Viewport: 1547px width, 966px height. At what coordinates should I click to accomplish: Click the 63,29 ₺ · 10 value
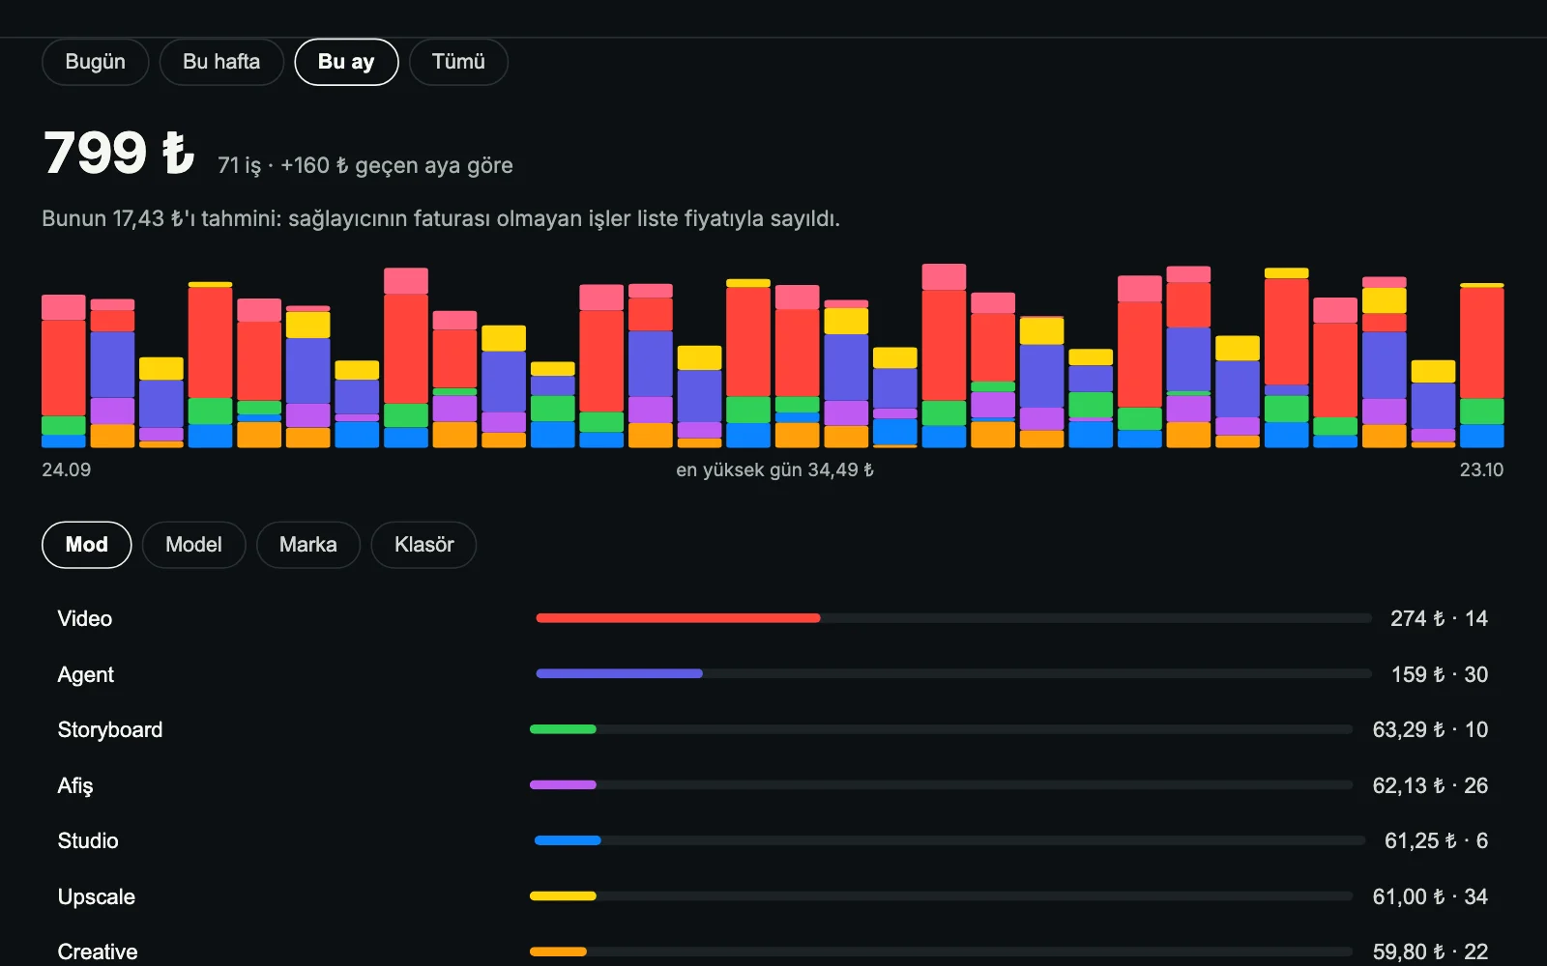pyautogui.click(x=1430, y=729)
